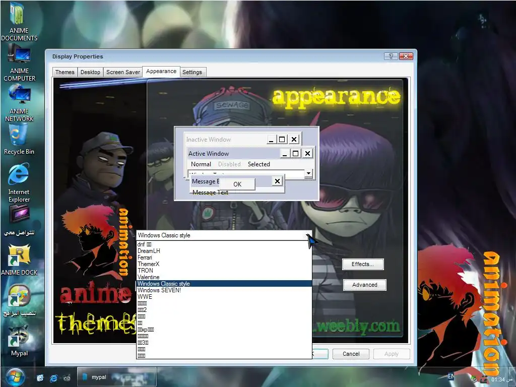This screenshot has width=516, height=387.
Task: Click the Inactive Window preview title bar
Action: [x=226, y=140]
